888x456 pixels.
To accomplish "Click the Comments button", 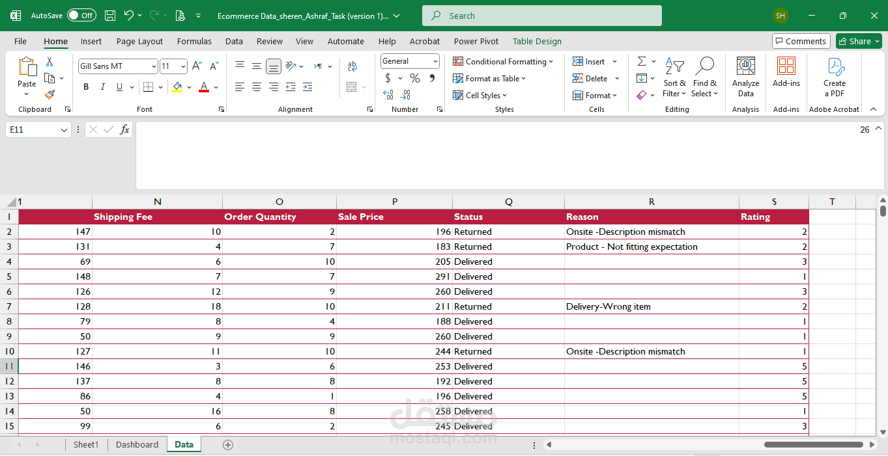I will (x=801, y=41).
